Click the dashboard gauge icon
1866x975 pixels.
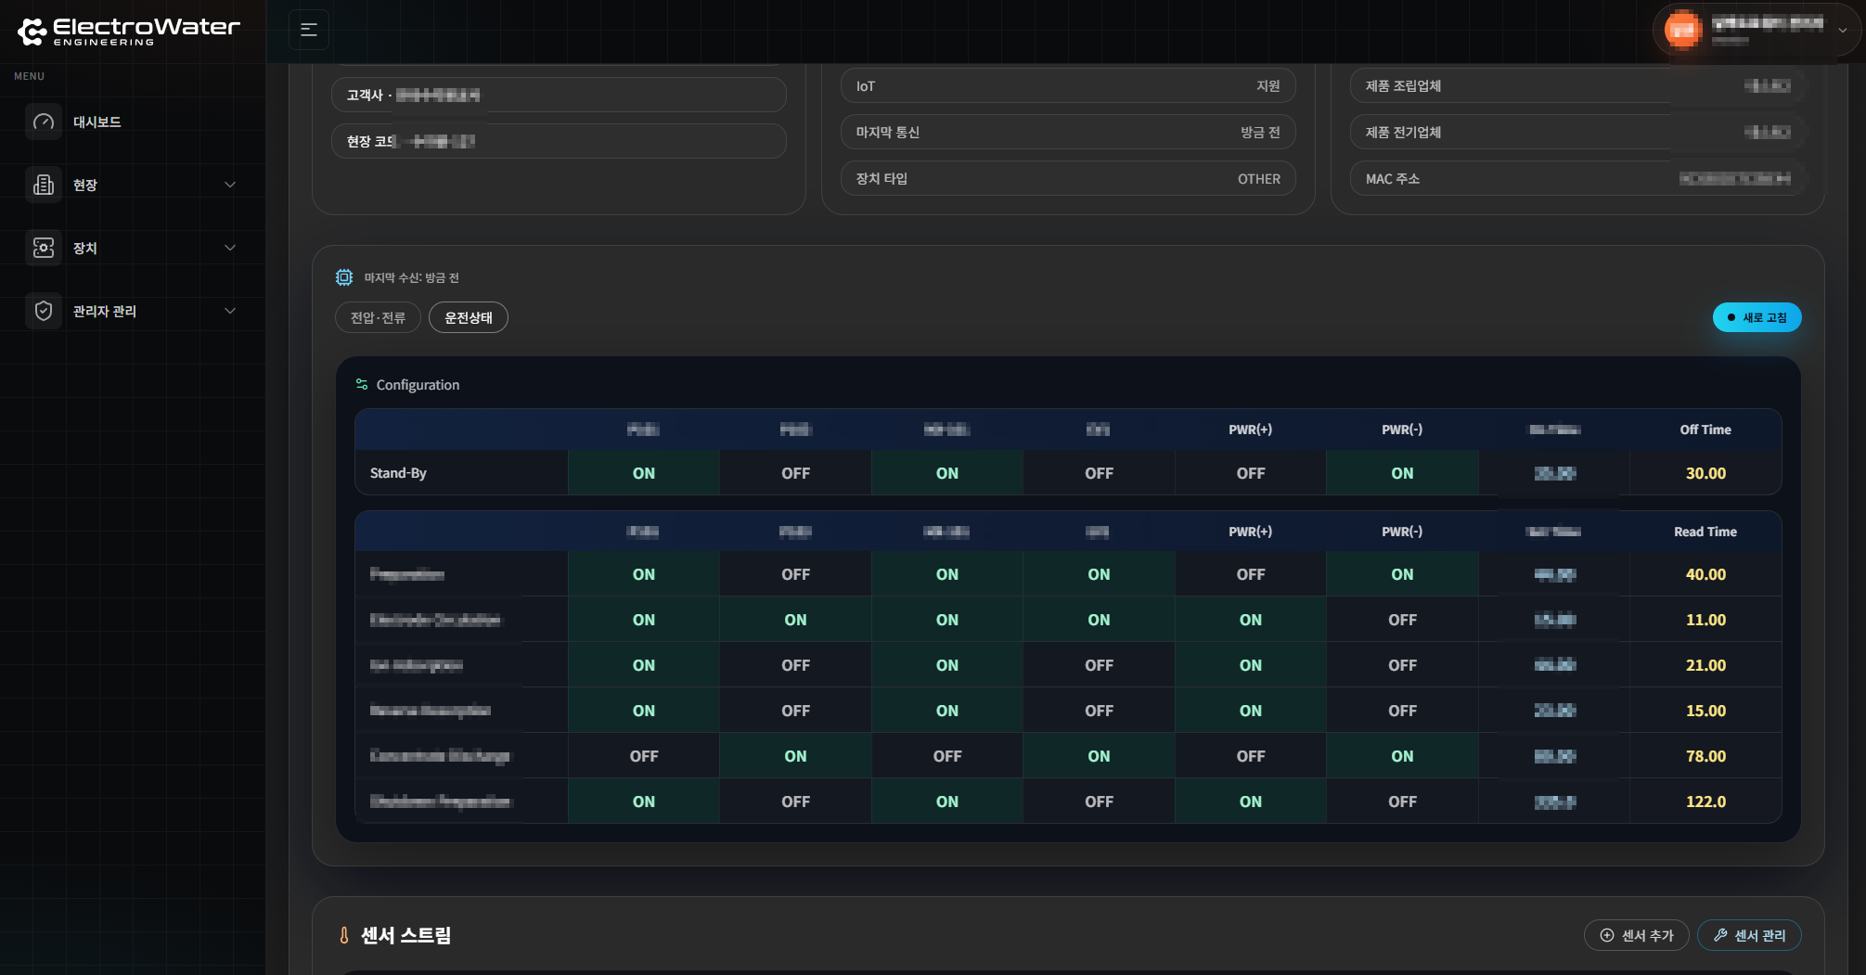pyautogui.click(x=44, y=122)
